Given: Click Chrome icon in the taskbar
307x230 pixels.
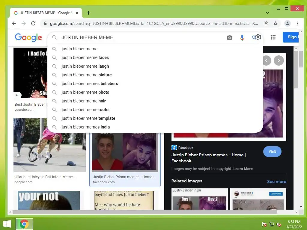Looking at the screenshot, I should click(24, 224).
